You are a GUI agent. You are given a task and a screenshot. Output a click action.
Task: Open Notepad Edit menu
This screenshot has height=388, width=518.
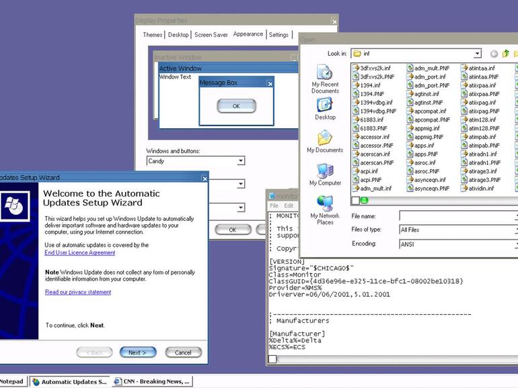(289, 205)
